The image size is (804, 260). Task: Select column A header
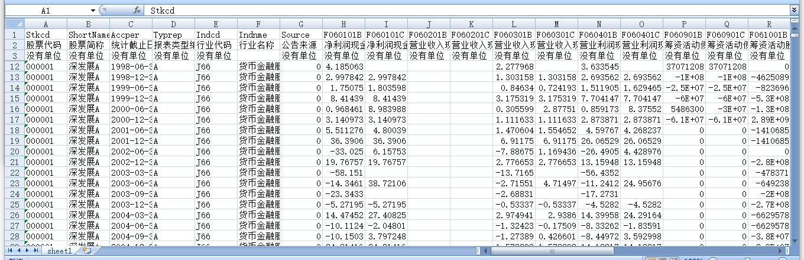click(x=46, y=24)
